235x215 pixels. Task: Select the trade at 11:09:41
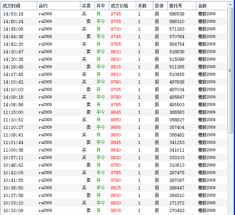point(114,135)
